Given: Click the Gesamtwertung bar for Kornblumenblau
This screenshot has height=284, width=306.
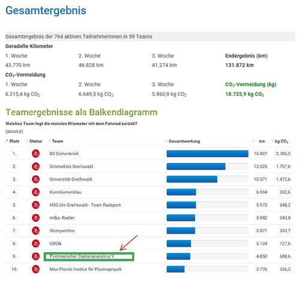Looking at the screenshot, I should tap(181, 192).
